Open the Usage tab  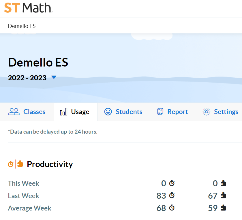(x=76, y=112)
